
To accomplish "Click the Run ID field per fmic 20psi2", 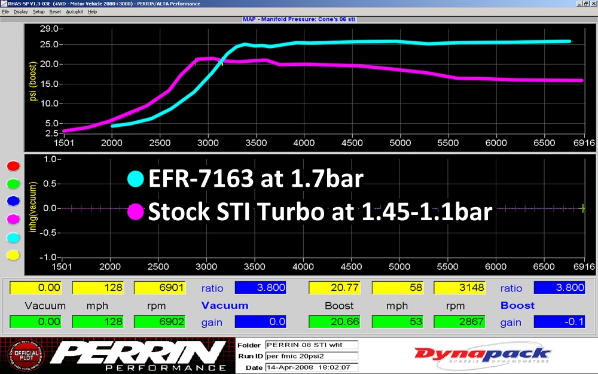I will click(312, 356).
